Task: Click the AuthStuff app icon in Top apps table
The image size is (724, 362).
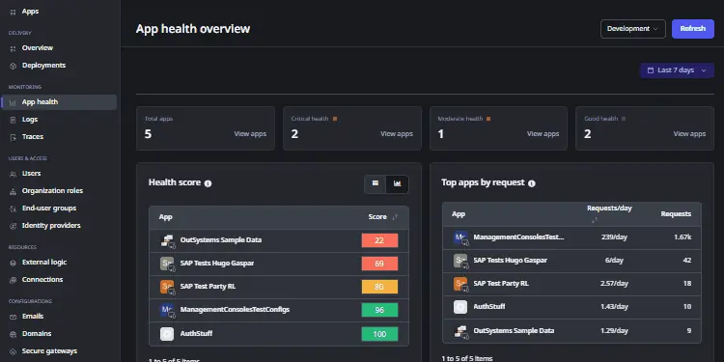Action: [x=459, y=307]
